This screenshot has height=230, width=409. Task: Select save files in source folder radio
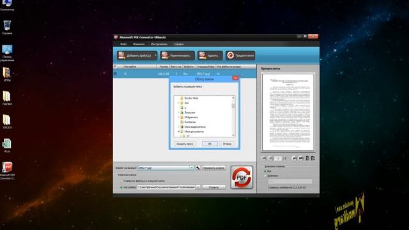(121, 181)
